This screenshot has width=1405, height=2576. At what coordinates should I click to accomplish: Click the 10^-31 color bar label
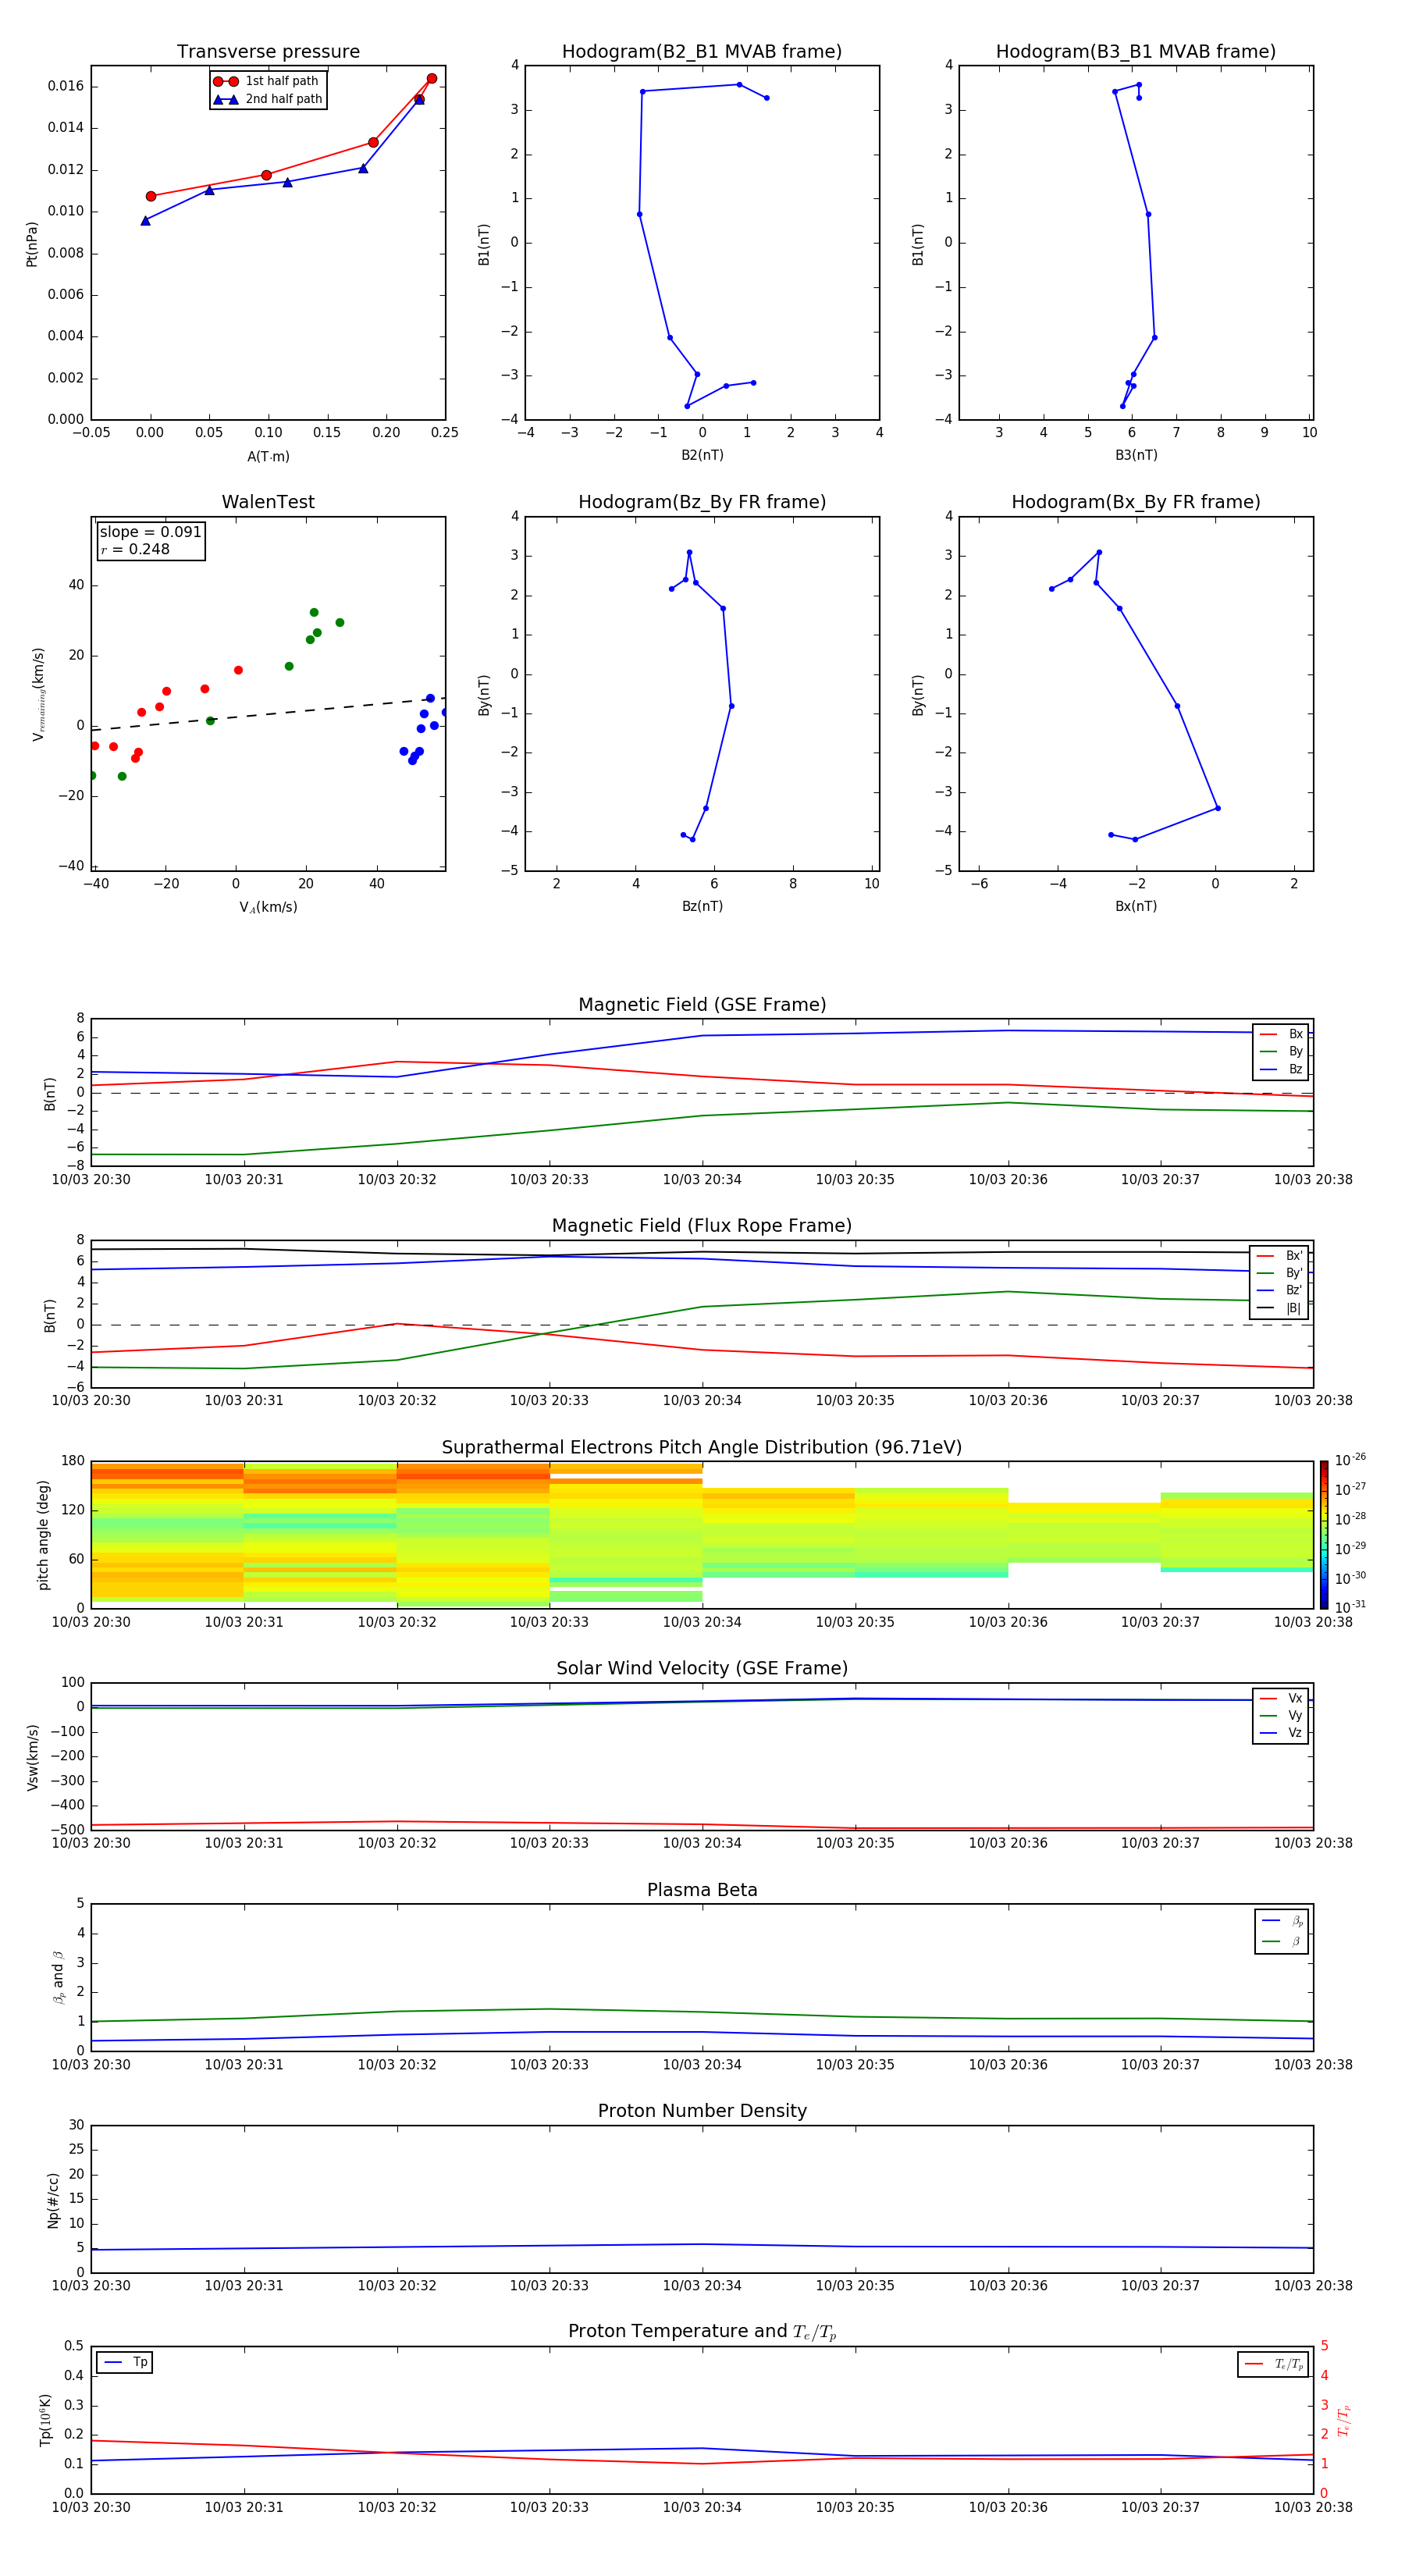click(1350, 1607)
